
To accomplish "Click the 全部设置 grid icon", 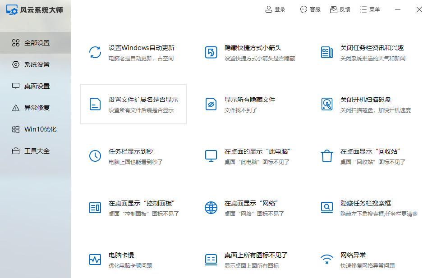I will (x=16, y=43).
